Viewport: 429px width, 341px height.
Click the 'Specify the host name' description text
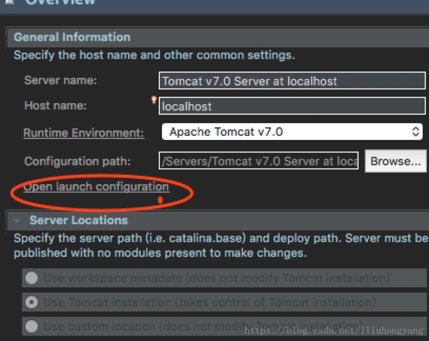click(155, 55)
